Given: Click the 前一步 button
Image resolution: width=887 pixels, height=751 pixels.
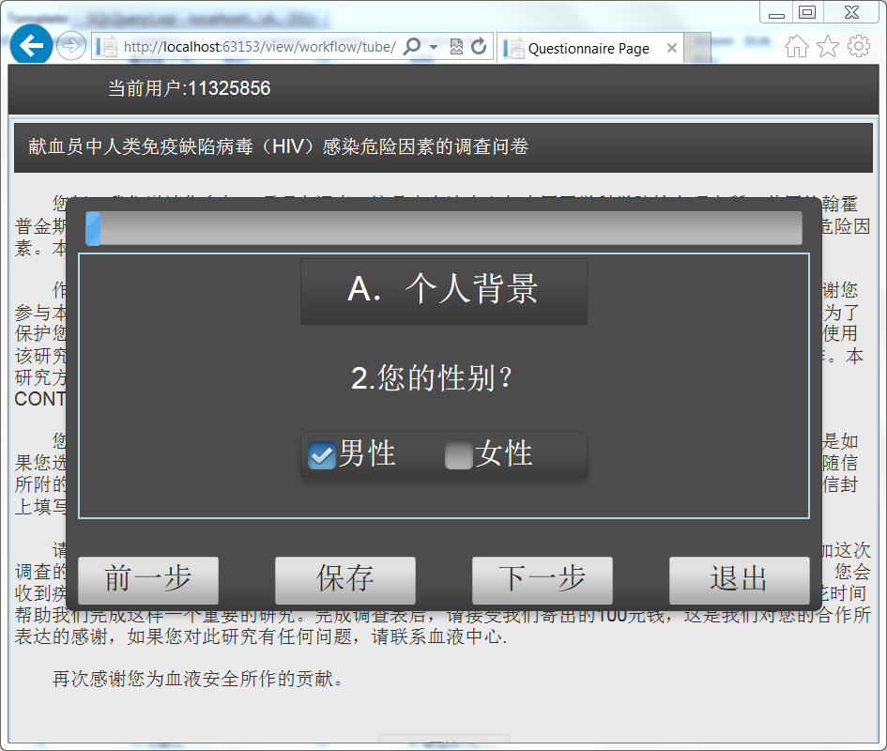Looking at the screenshot, I should 148,579.
